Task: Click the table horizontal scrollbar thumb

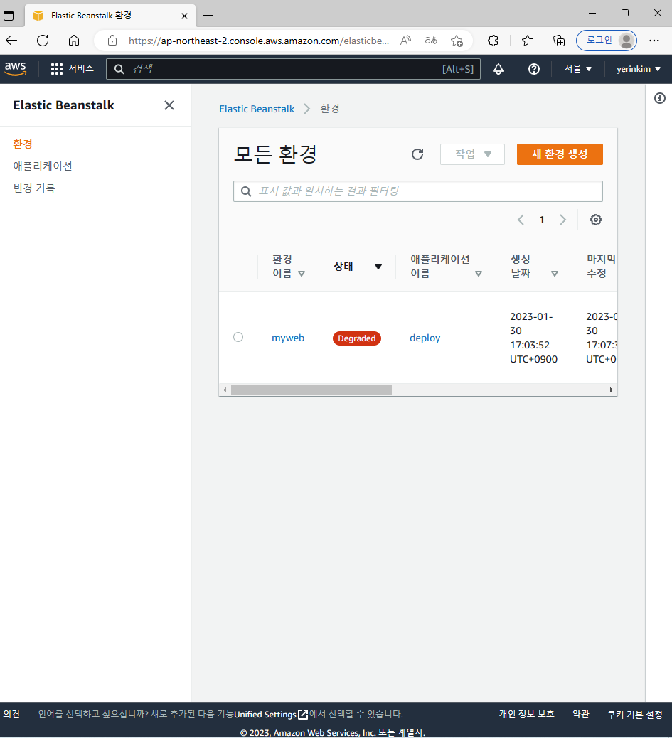Action: tap(311, 390)
